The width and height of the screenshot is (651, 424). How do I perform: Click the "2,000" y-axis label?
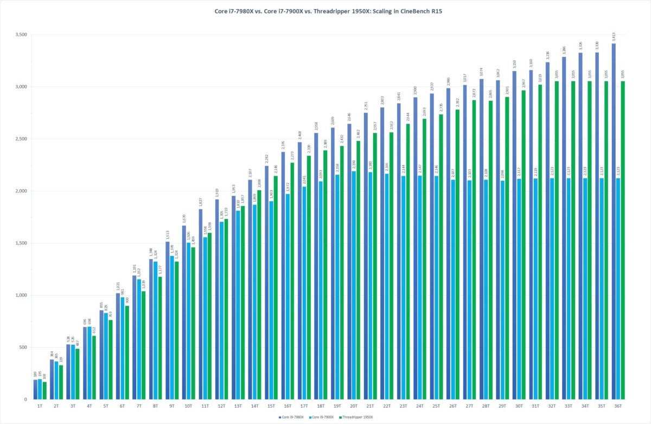(21, 191)
